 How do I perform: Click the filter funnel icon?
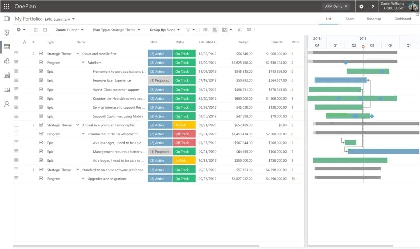point(188,30)
